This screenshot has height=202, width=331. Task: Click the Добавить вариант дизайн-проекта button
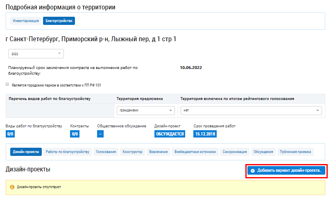pyautogui.click(x=286, y=171)
